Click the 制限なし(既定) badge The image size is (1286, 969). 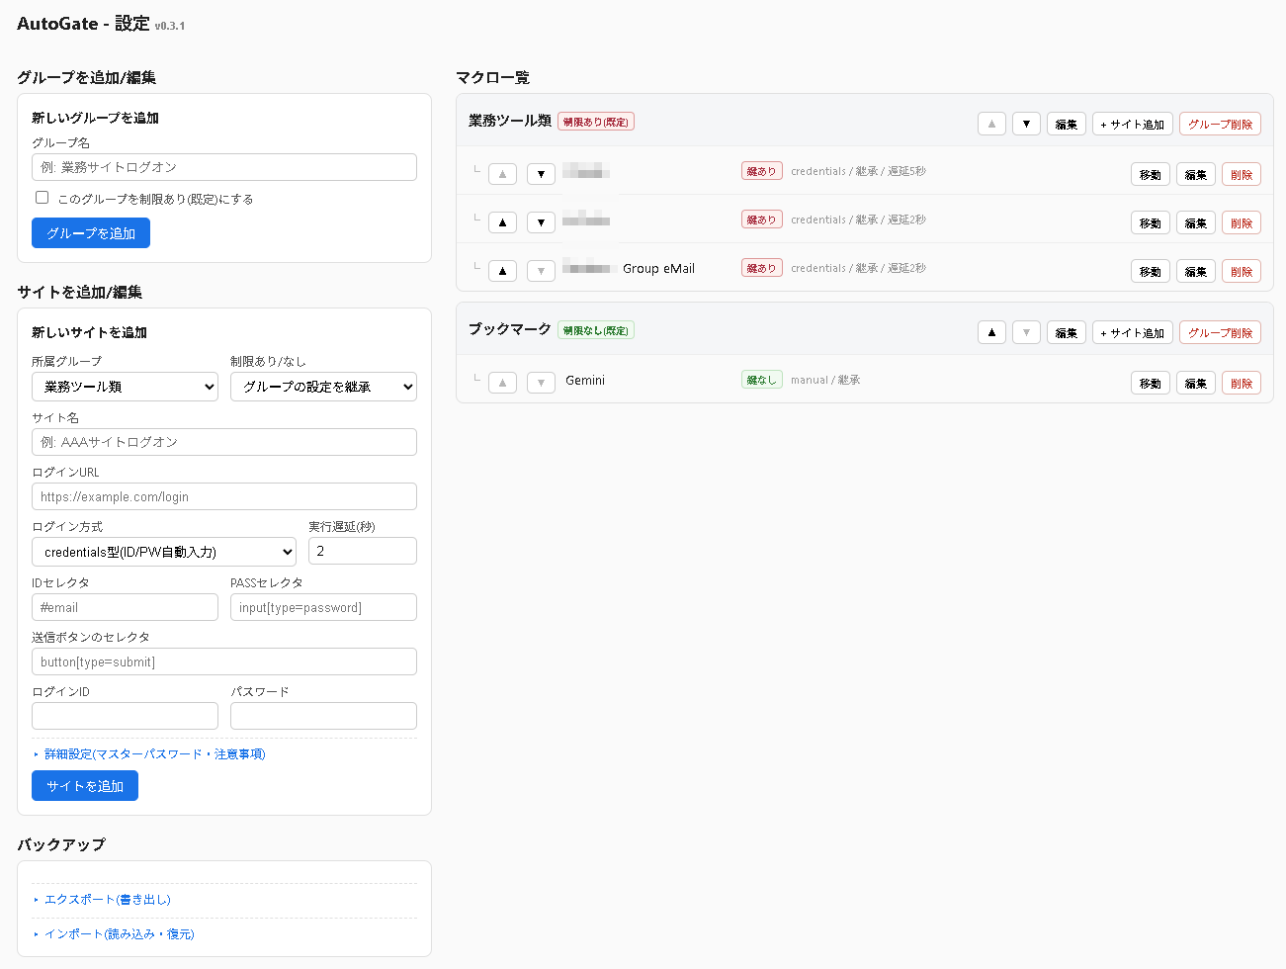coord(596,330)
